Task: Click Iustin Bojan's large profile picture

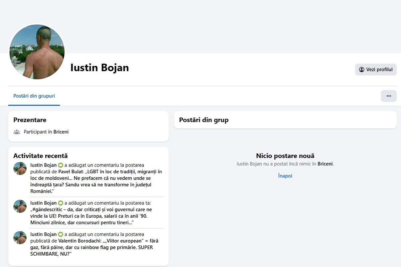Action: (37, 52)
